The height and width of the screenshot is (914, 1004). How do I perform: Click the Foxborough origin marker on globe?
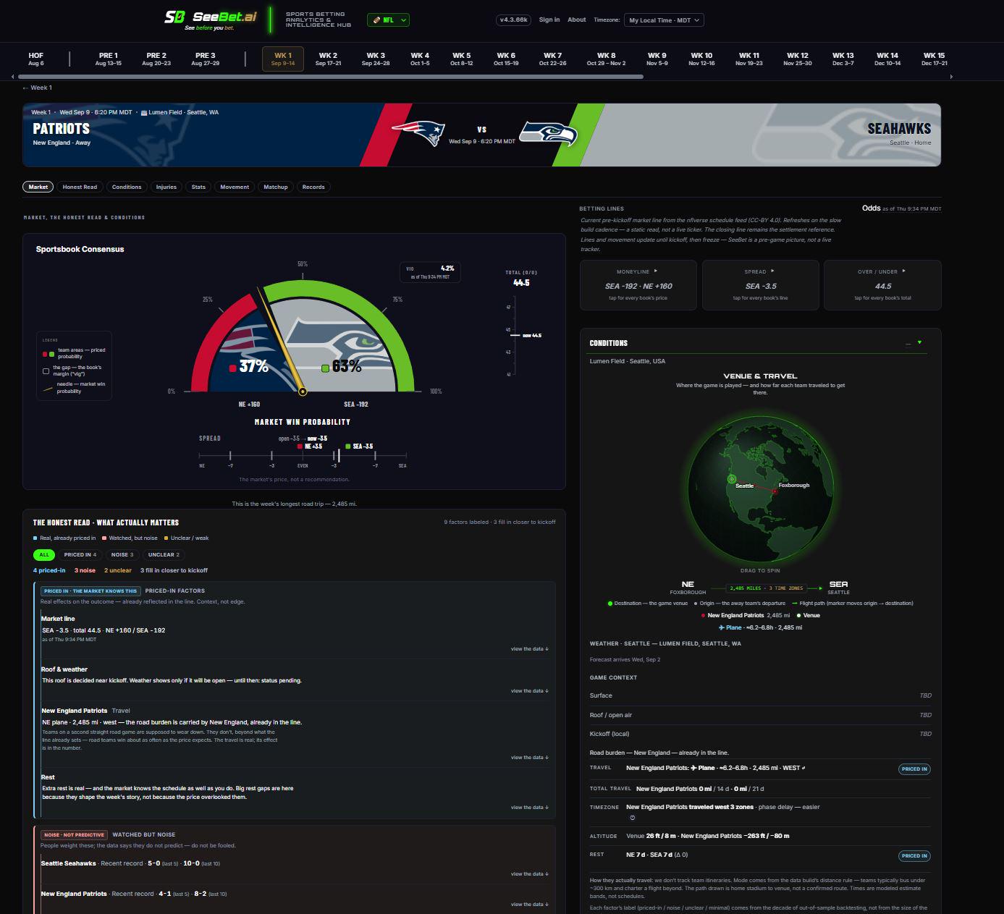pyautogui.click(x=775, y=491)
